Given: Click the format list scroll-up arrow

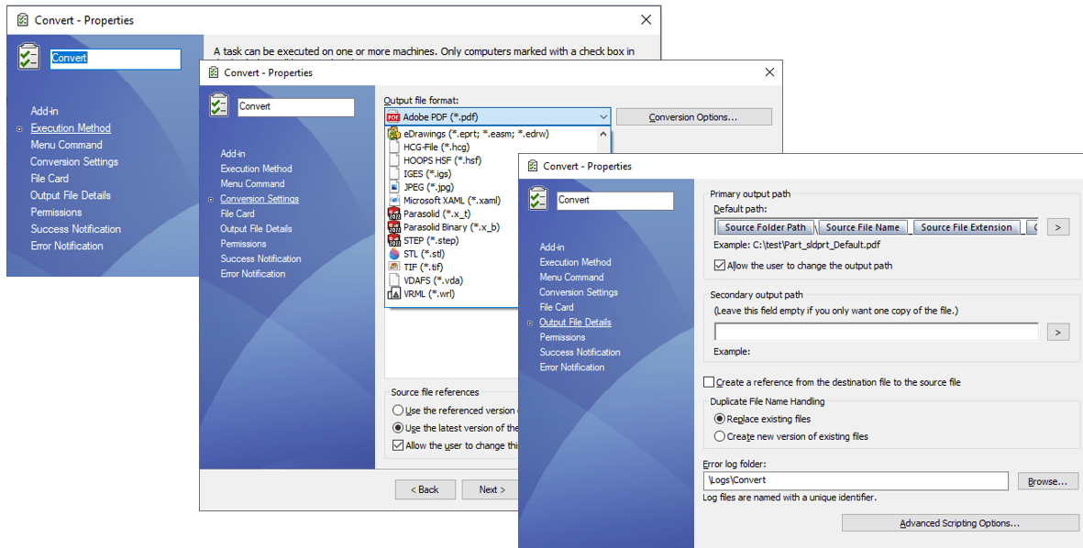Looking at the screenshot, I should [603, 135].
